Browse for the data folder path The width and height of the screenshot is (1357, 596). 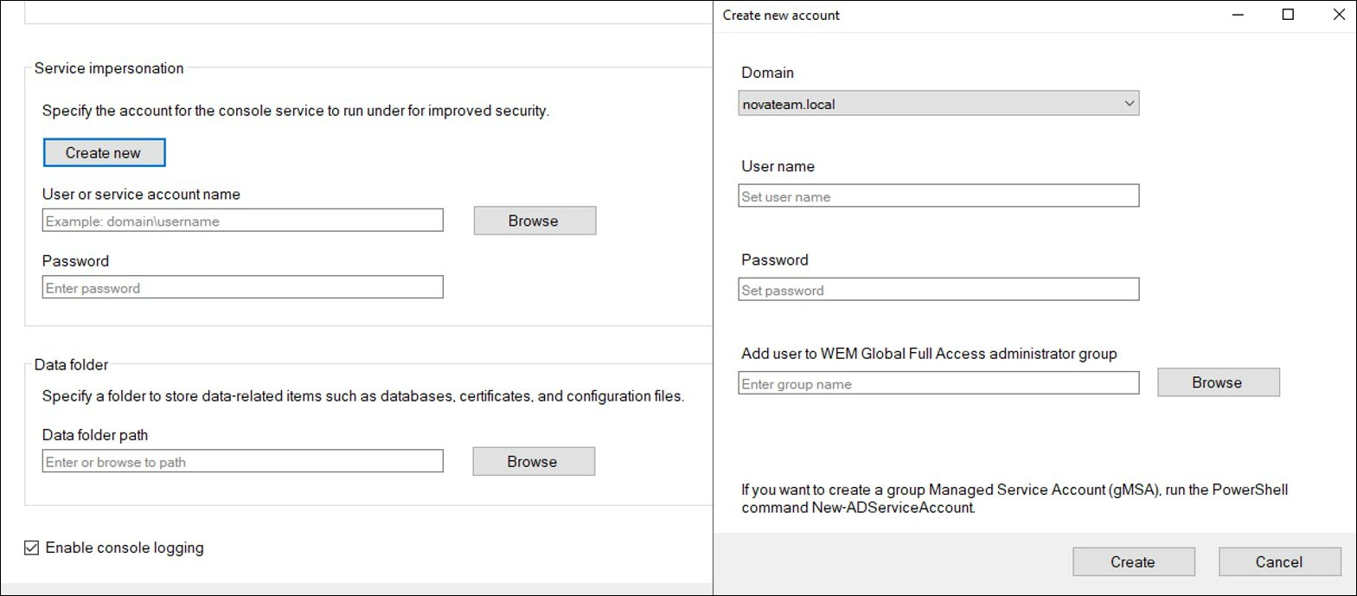(x=533, y=462)
